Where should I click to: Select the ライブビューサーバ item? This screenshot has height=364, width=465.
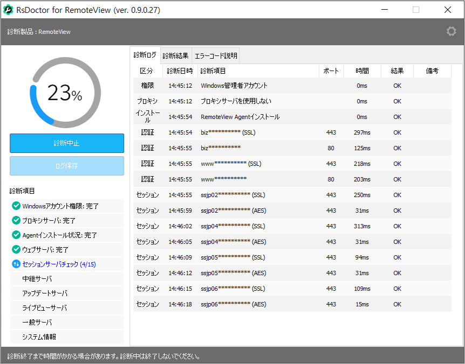point(67,307)
